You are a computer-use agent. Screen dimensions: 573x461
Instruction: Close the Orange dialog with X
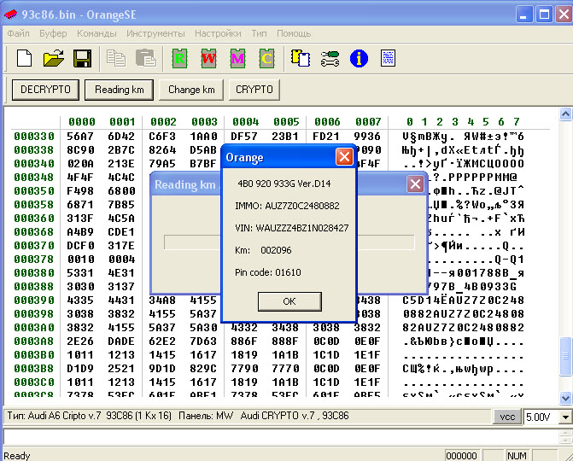343,157
